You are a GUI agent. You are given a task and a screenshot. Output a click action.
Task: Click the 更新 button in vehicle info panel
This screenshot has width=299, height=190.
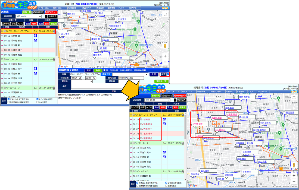point(89,71)
